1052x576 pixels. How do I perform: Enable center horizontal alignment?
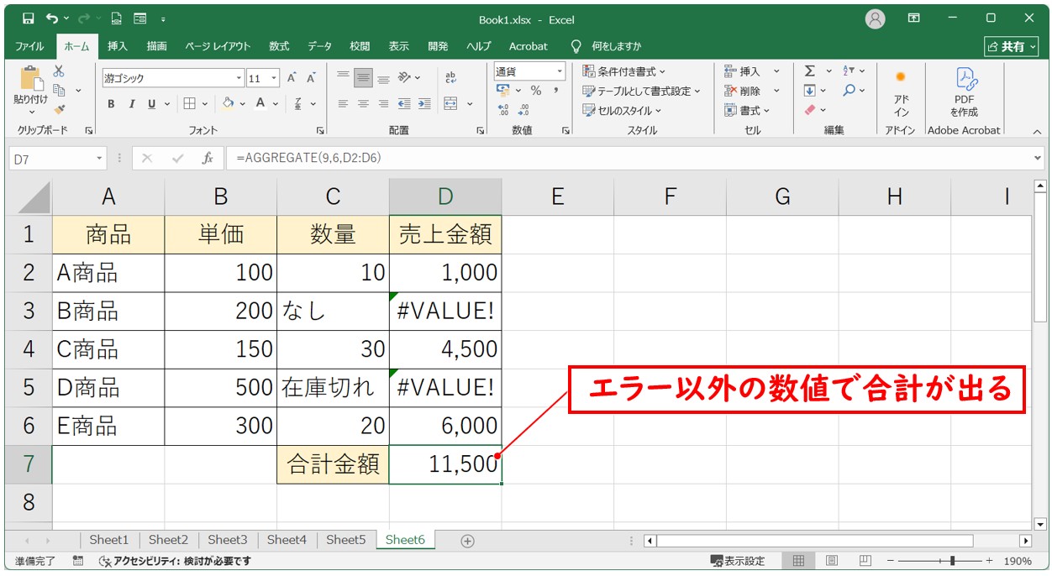click(363, 104)
